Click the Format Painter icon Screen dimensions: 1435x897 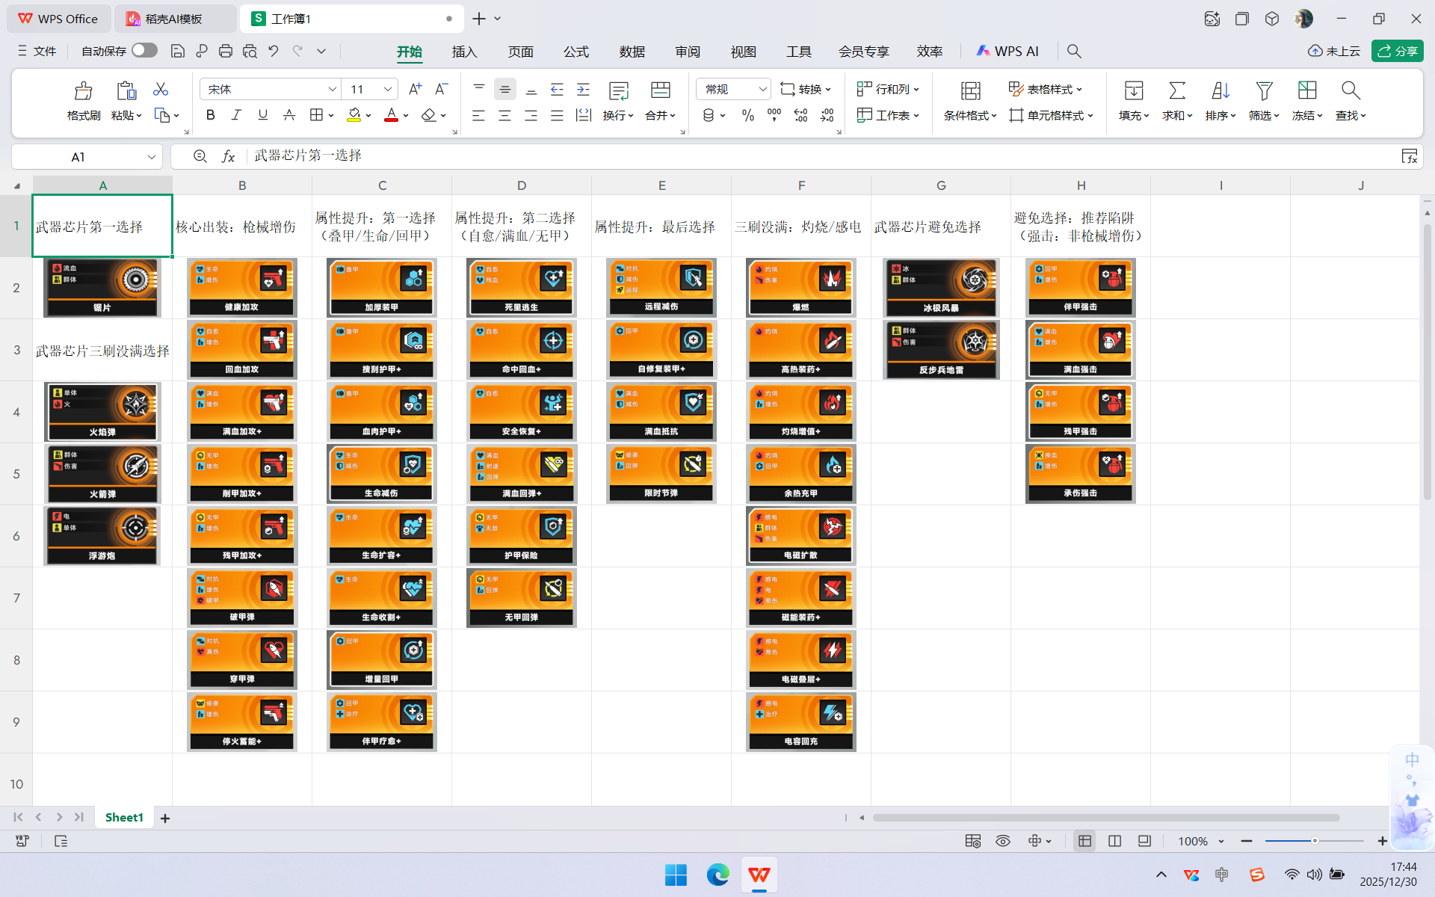pyautogui.click(x=83, y=91)
